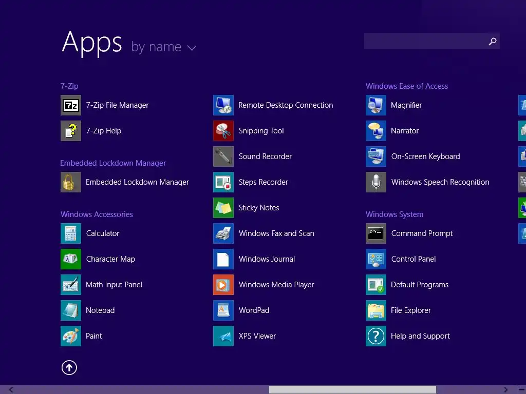Viewport: 526px width, 394px height.
Task: Open the Sticky Notes icon
Action: [x=223, y=208]
